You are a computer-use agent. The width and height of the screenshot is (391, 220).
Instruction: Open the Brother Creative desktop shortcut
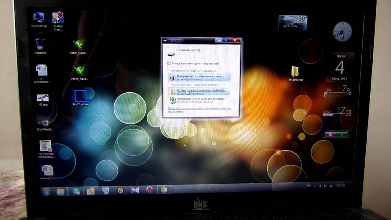(58, 21)
